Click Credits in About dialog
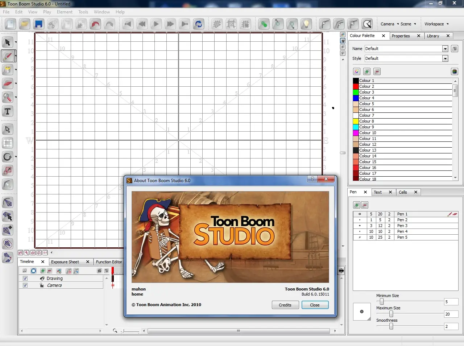This screenshot has width=464, height=346. click(x=285, y=305)
